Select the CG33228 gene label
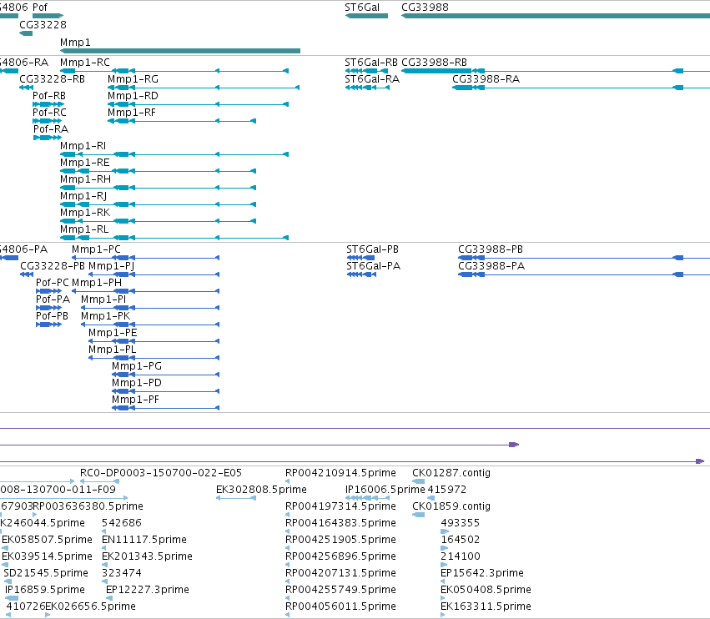This screenshot has width=710, height=619. [43, 24]
